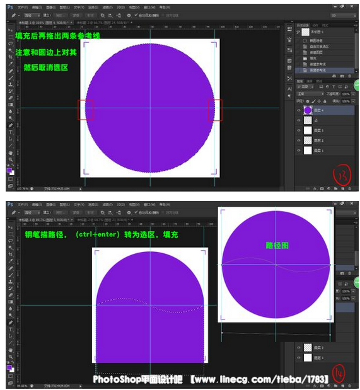The height and width of the screenshot is (390, 360).
Task: Pick the Lasso tool in top window
Action: click(11, 43)
